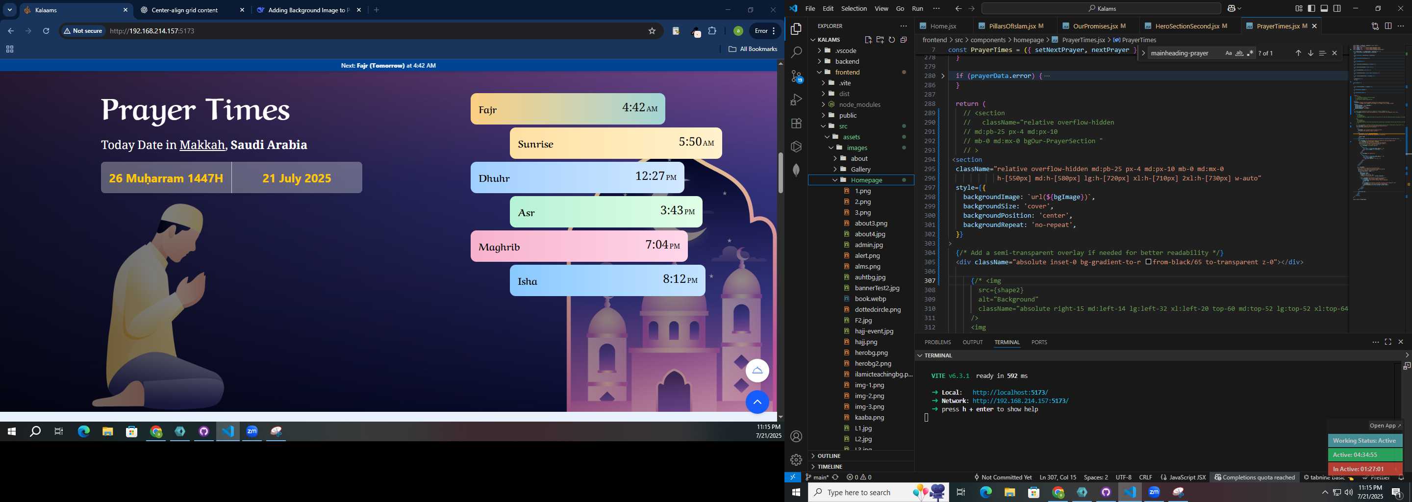Open the MongoDB leaf icon in the activity bar
Viewport: 1412px width, 502px height.
click(796, 171)
